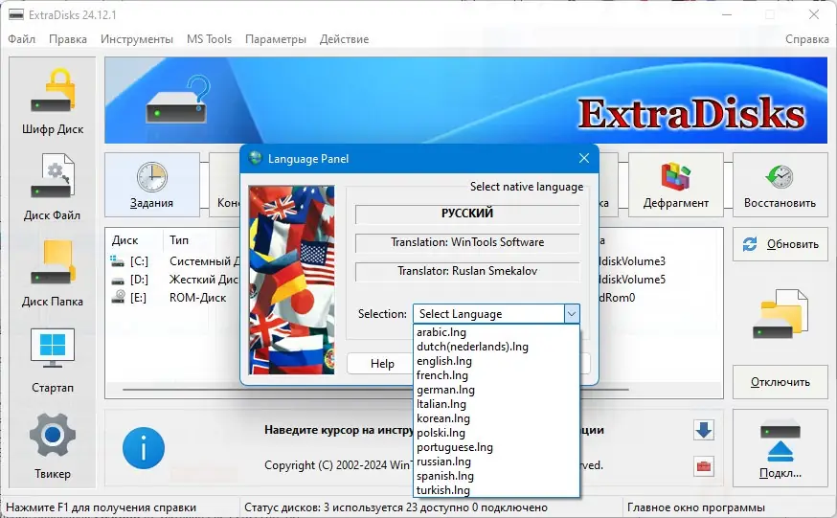Collapse the Select Language dropdown arrow
Image resolution: width=837 pixels, height=518 pixels.
pos(571,314)
